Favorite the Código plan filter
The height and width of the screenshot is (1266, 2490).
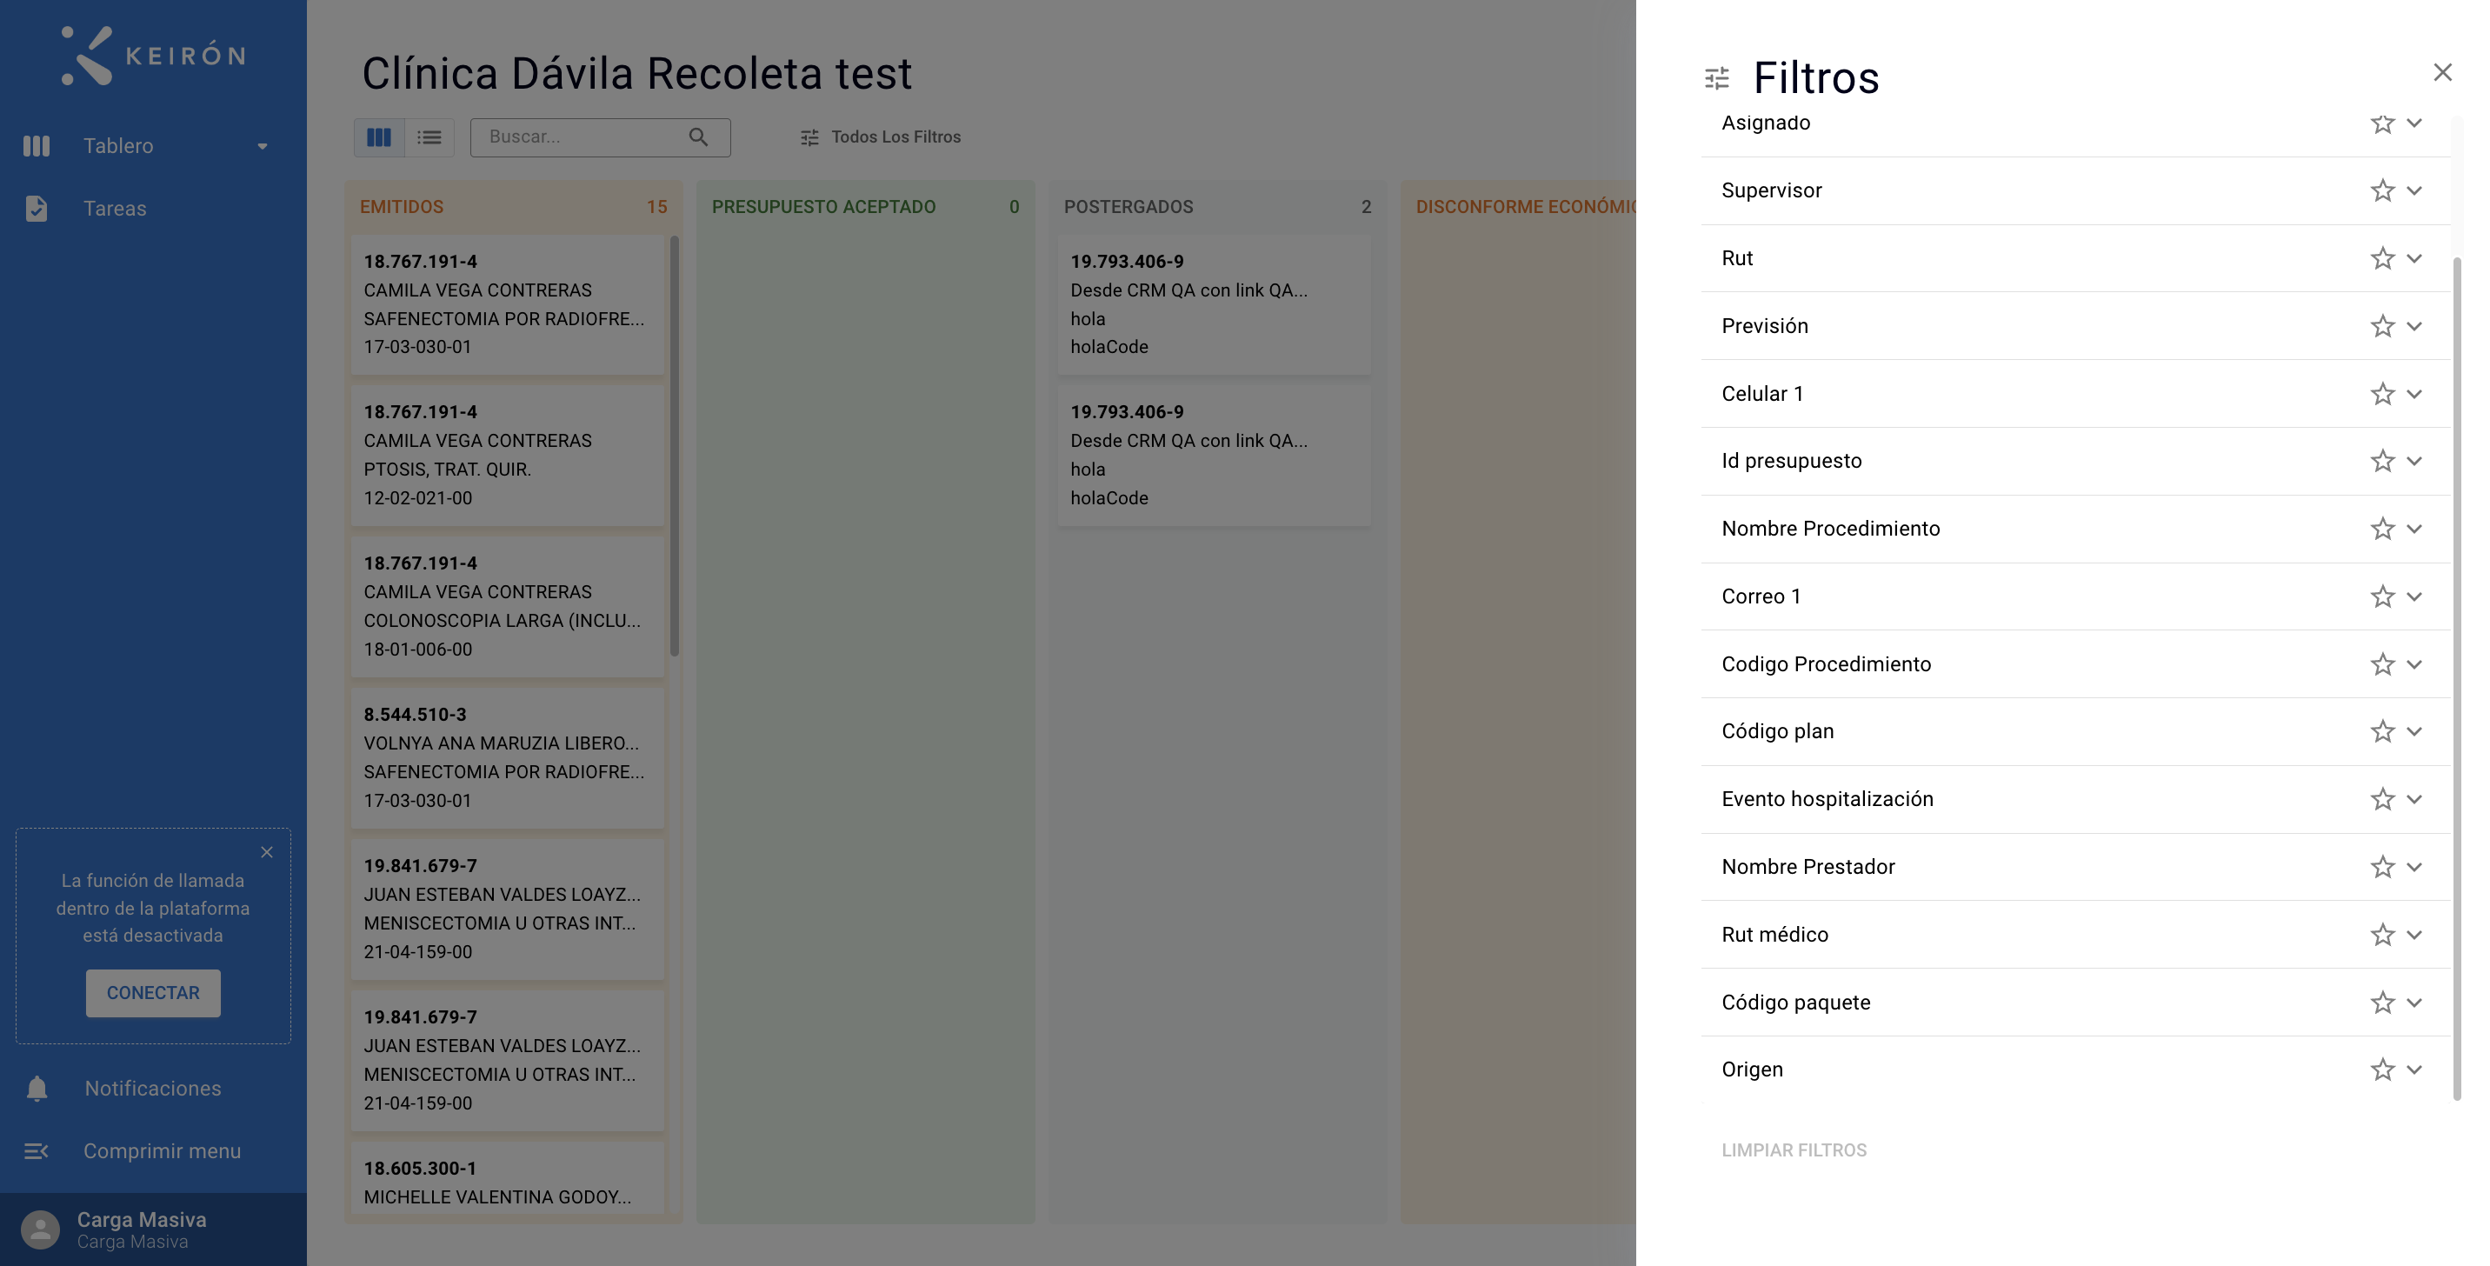coord(2381,731)
